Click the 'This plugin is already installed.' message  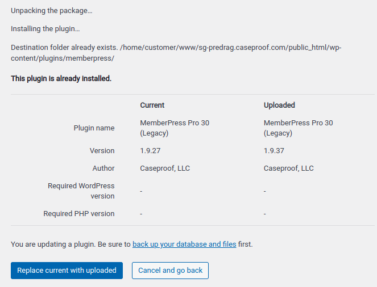click(61, 78)
